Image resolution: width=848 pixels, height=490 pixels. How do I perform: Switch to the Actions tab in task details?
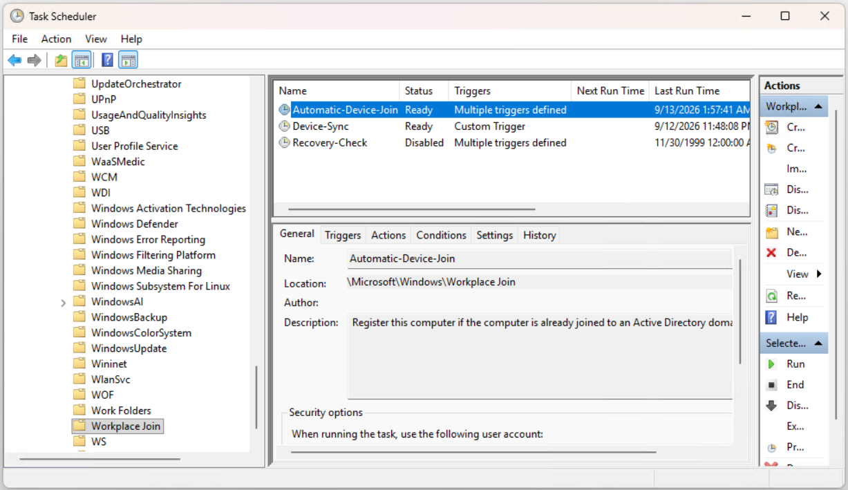click(388, 235)
